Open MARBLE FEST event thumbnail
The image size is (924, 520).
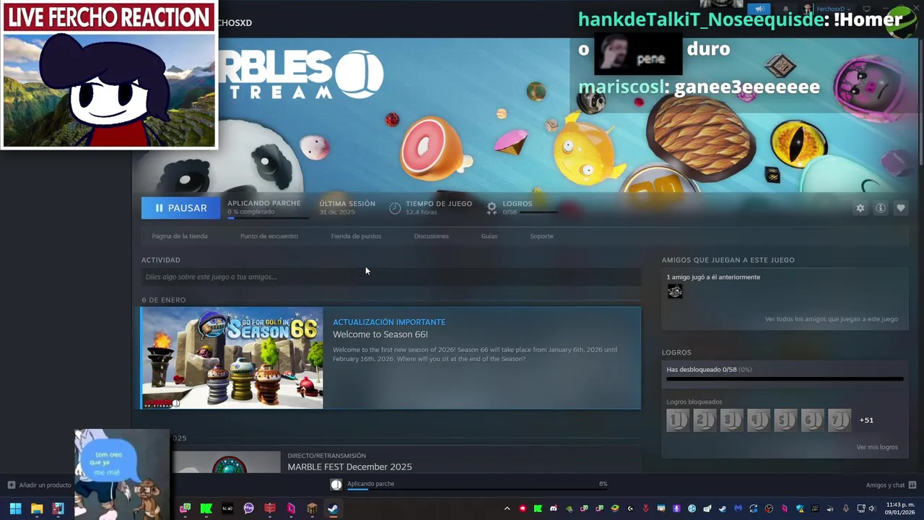(226, 462)
